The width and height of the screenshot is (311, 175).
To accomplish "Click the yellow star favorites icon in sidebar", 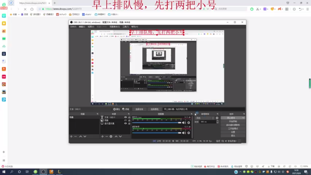I will click(x=4, y=23).
